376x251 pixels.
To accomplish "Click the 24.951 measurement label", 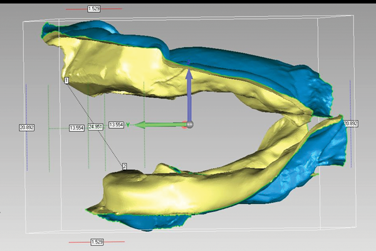I will click(x=96, y=127).
